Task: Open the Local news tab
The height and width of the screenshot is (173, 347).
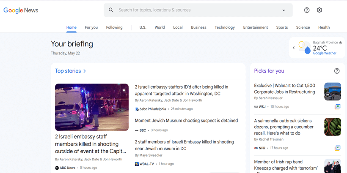Action: pos(178,27)
